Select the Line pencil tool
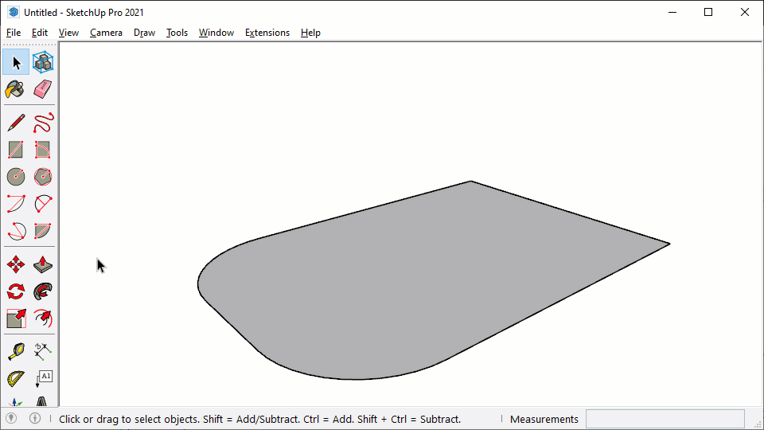 pos(16,123)
